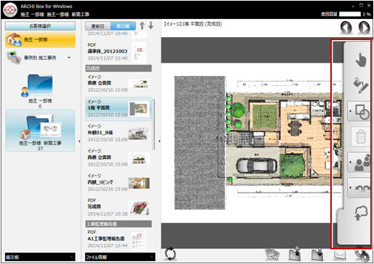Click the undo redo arrows tool

point(359,187)
